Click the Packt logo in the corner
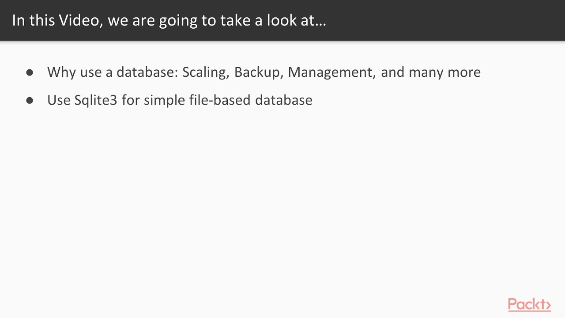Image resolution: width=565 pixels, height=318 pixels. click(529, 305)
